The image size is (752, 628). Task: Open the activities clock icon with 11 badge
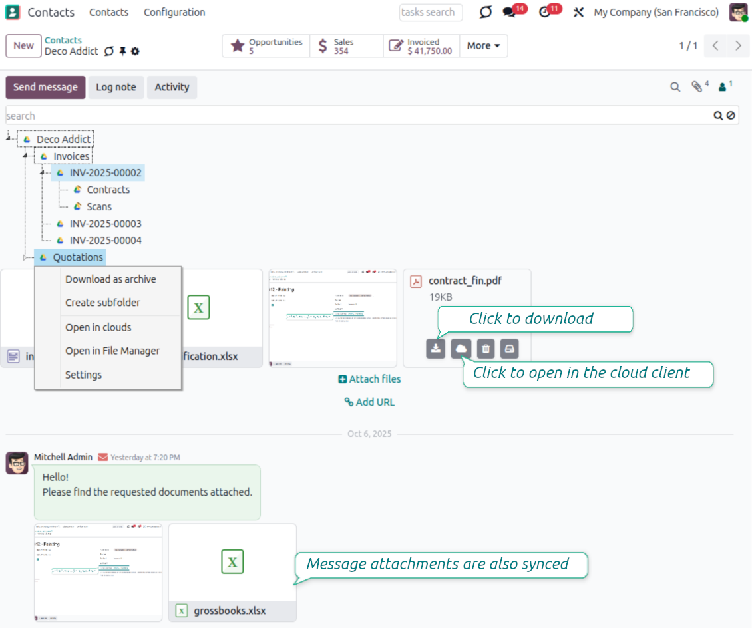(x=545, y=13)
